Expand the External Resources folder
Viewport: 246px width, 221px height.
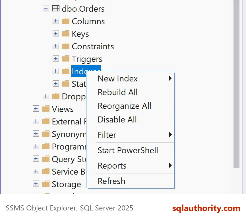click(x=36, y=121)
